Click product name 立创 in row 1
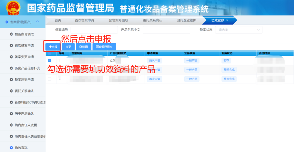This screenshot has width=294, height=152. (x=113, y=61)
